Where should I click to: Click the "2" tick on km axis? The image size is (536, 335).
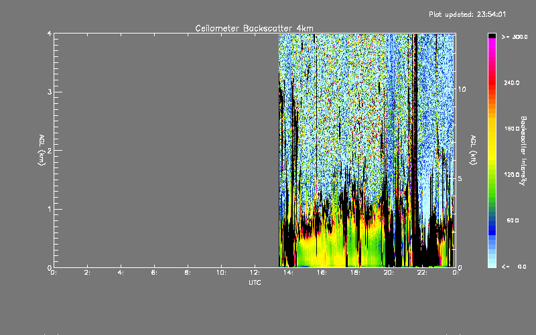pyautogui.click(x=50, y=151)
